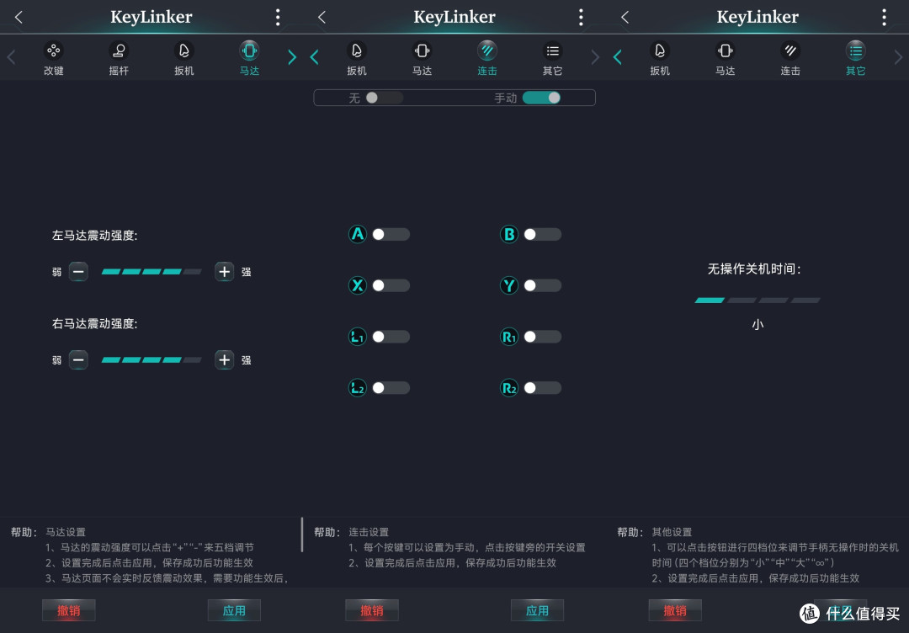This screenshot has height=633, width=909.
Task: Click the A button icon
Action: [x=358, y=234]
